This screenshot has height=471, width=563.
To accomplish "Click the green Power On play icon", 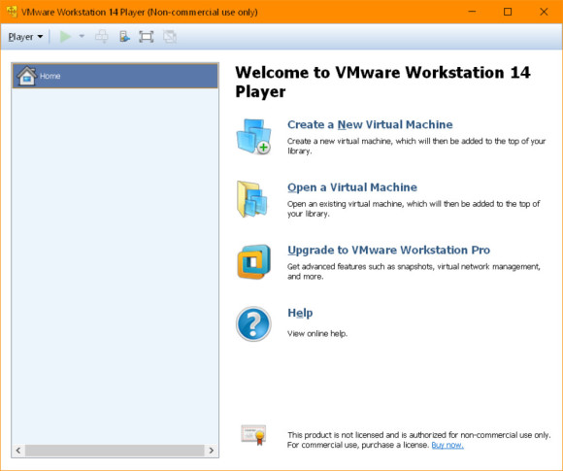I will pos(65,36).
